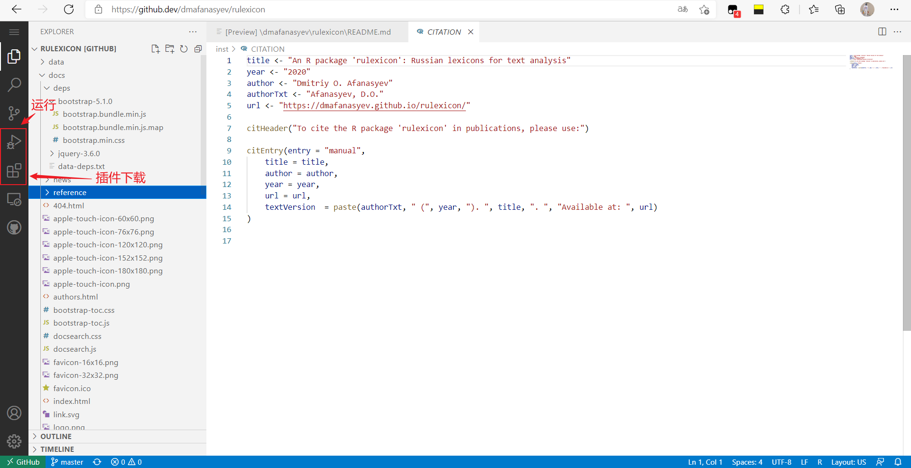911x468 pixels.
Task: Expand the jquery-3.6.0 folder
Action: click(79, 154)
